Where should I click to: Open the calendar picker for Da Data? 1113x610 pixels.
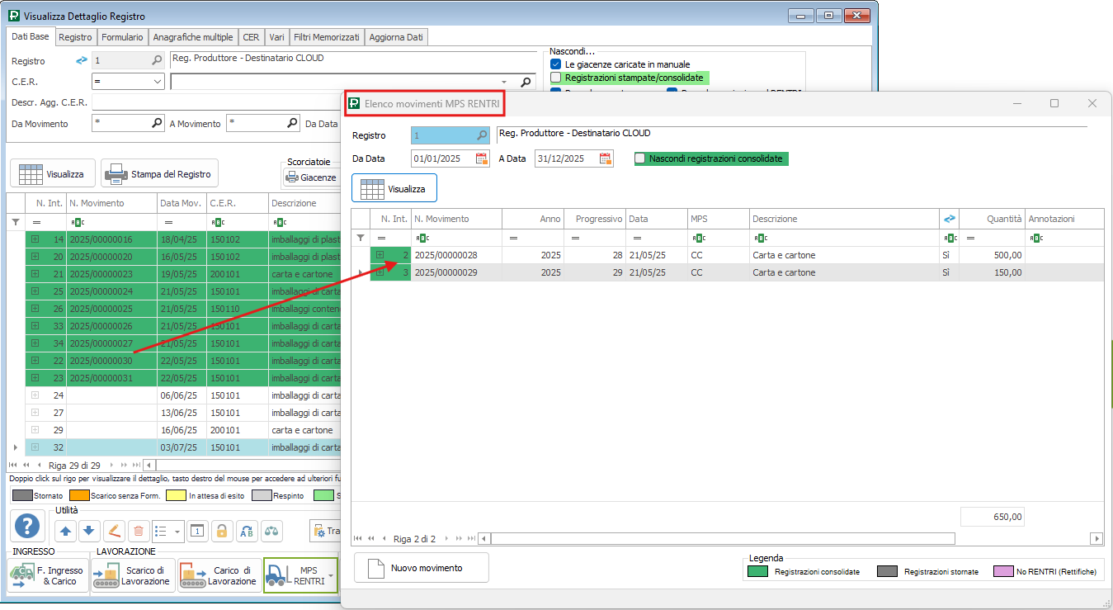pyautogui.click(x=482, y=158)
